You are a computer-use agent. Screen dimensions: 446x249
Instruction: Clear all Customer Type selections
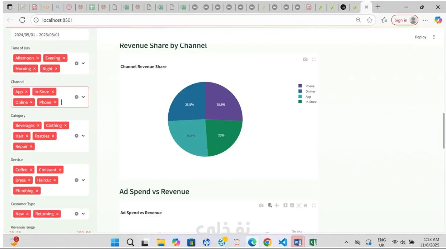77,214
